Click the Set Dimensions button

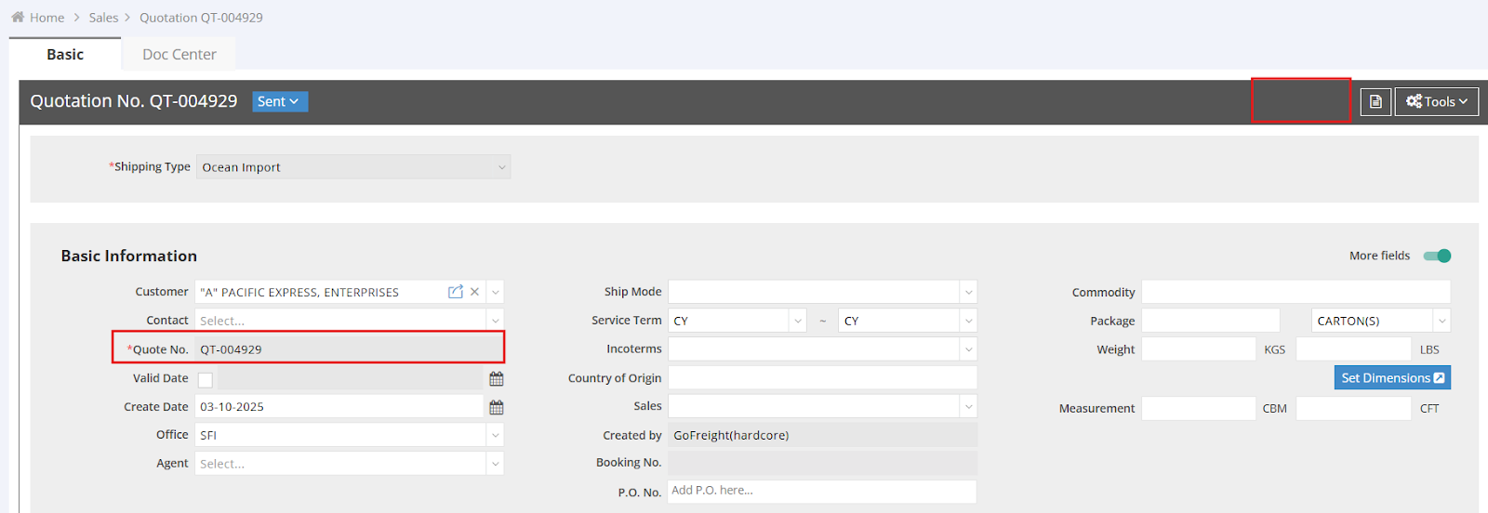click(x=1385, y=377)
